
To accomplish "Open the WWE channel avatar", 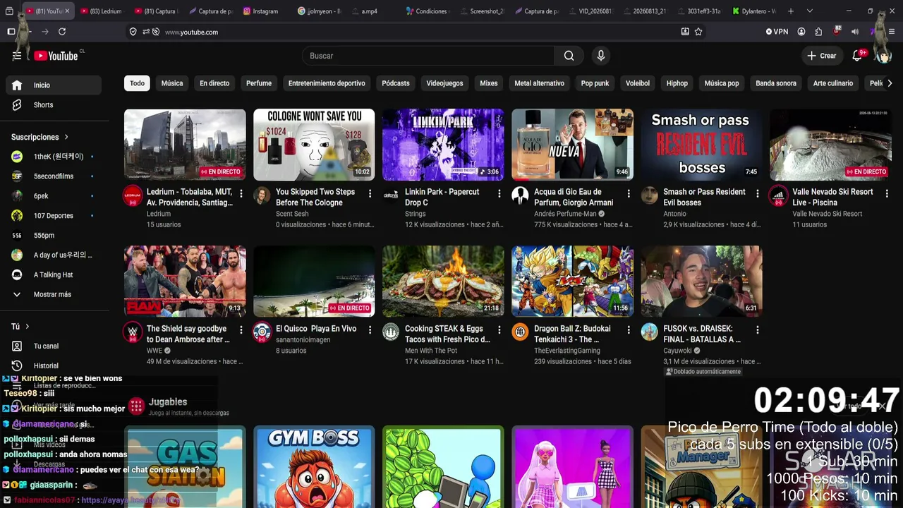I will [x=133, y=332].
